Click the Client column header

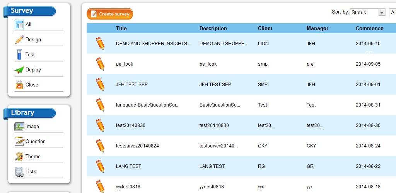tap(265, 28)
